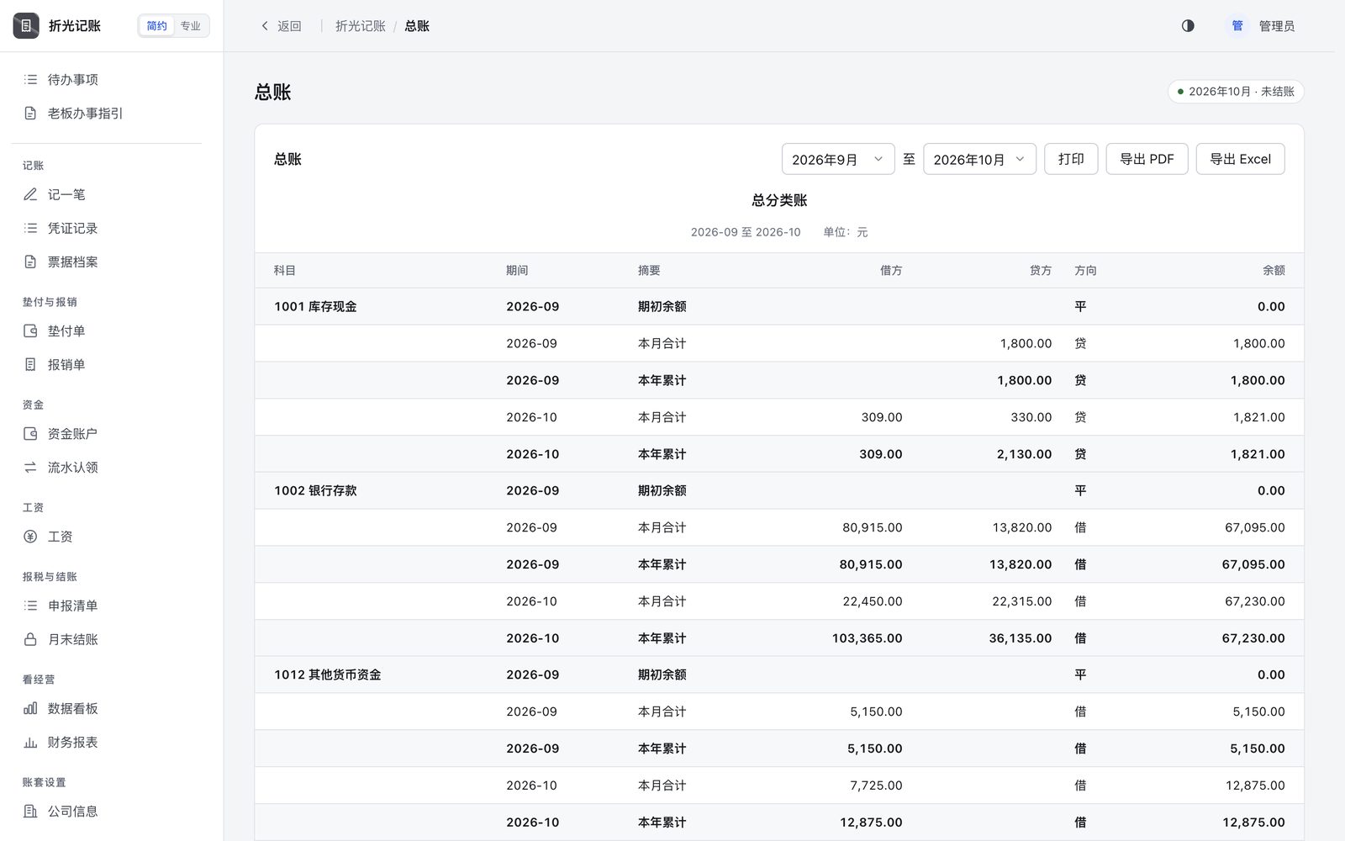The height and width of the screenshot is (841, 1345).
Task: Click the 103,365.00 debit cell
Action: point(867,638)
